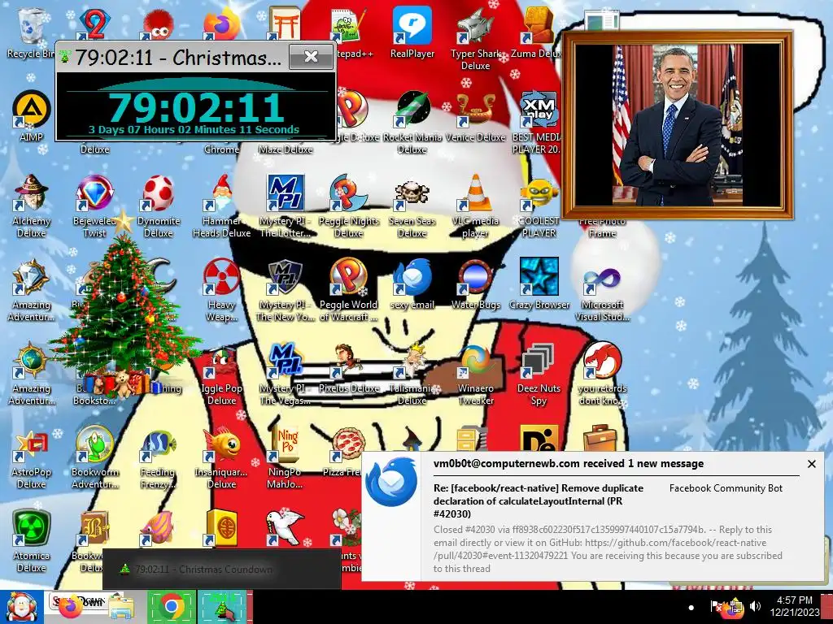The image size is (833, 624).
Task: Open the Firefox shortcut on the desktop
Action: (221, 24)
